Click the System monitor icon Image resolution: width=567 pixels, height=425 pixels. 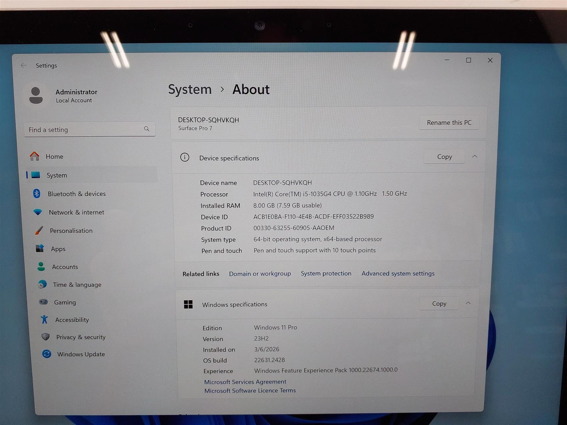(36, 175)
